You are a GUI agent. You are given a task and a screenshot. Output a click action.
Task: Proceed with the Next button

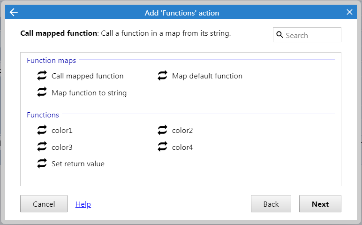pyautogui.click(x=320, y=204)
